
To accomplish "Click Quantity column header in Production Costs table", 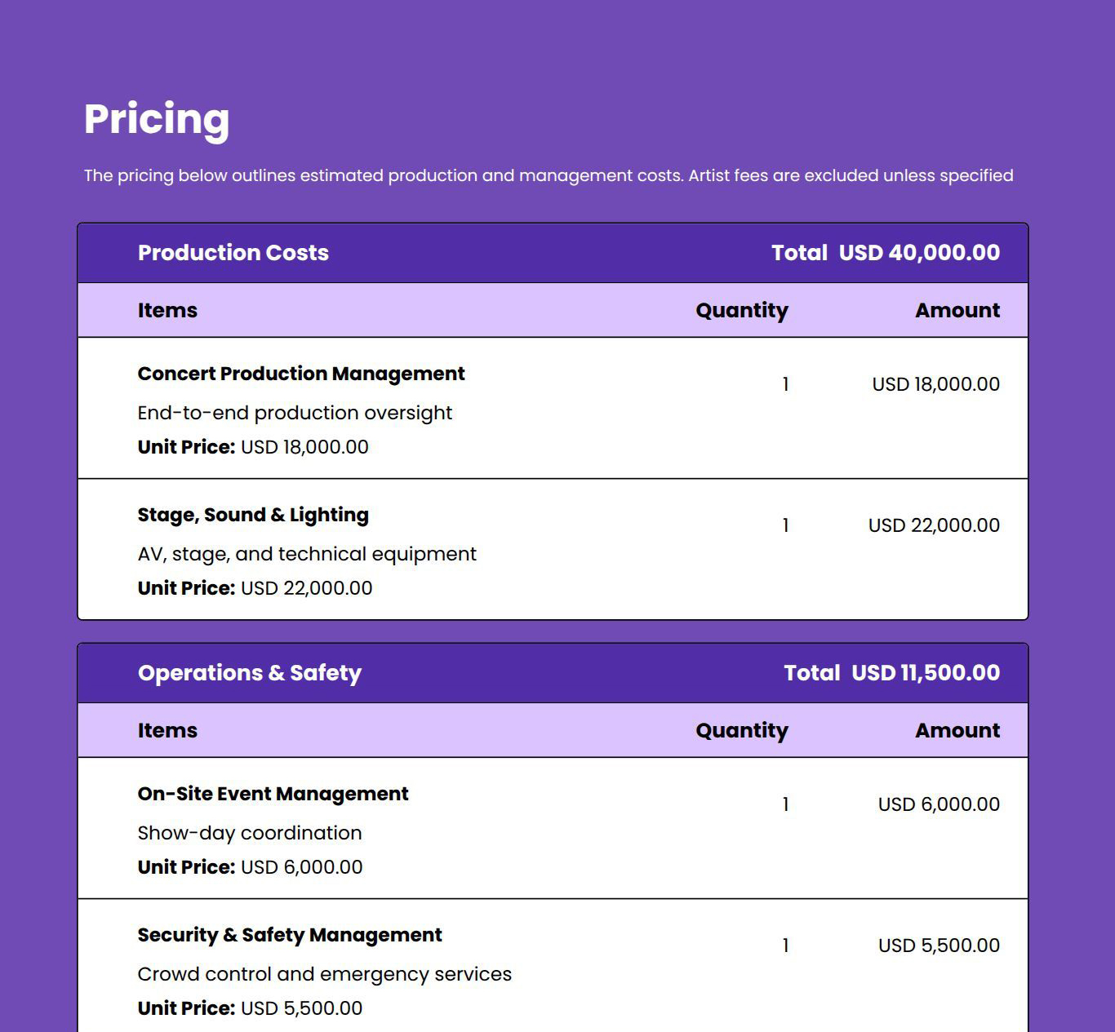I will (741, 310).
